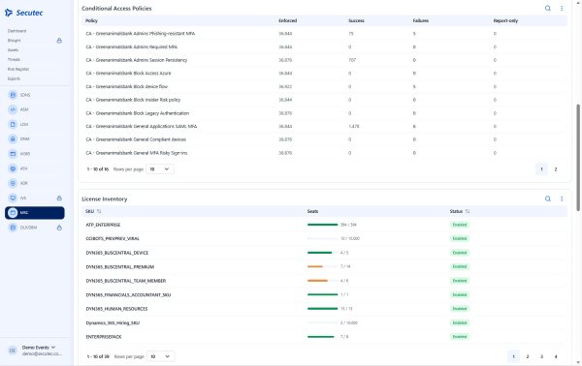
Task: Go to page 2 of License Inventory
Action: [x=528, y=356]
